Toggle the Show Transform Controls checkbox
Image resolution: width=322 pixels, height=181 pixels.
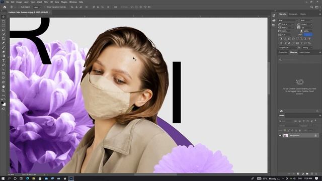coord(45,7)
